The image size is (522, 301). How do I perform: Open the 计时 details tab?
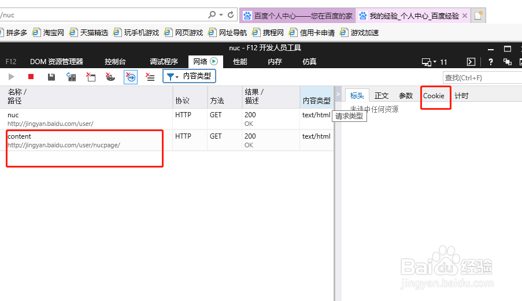coord(461,96)
